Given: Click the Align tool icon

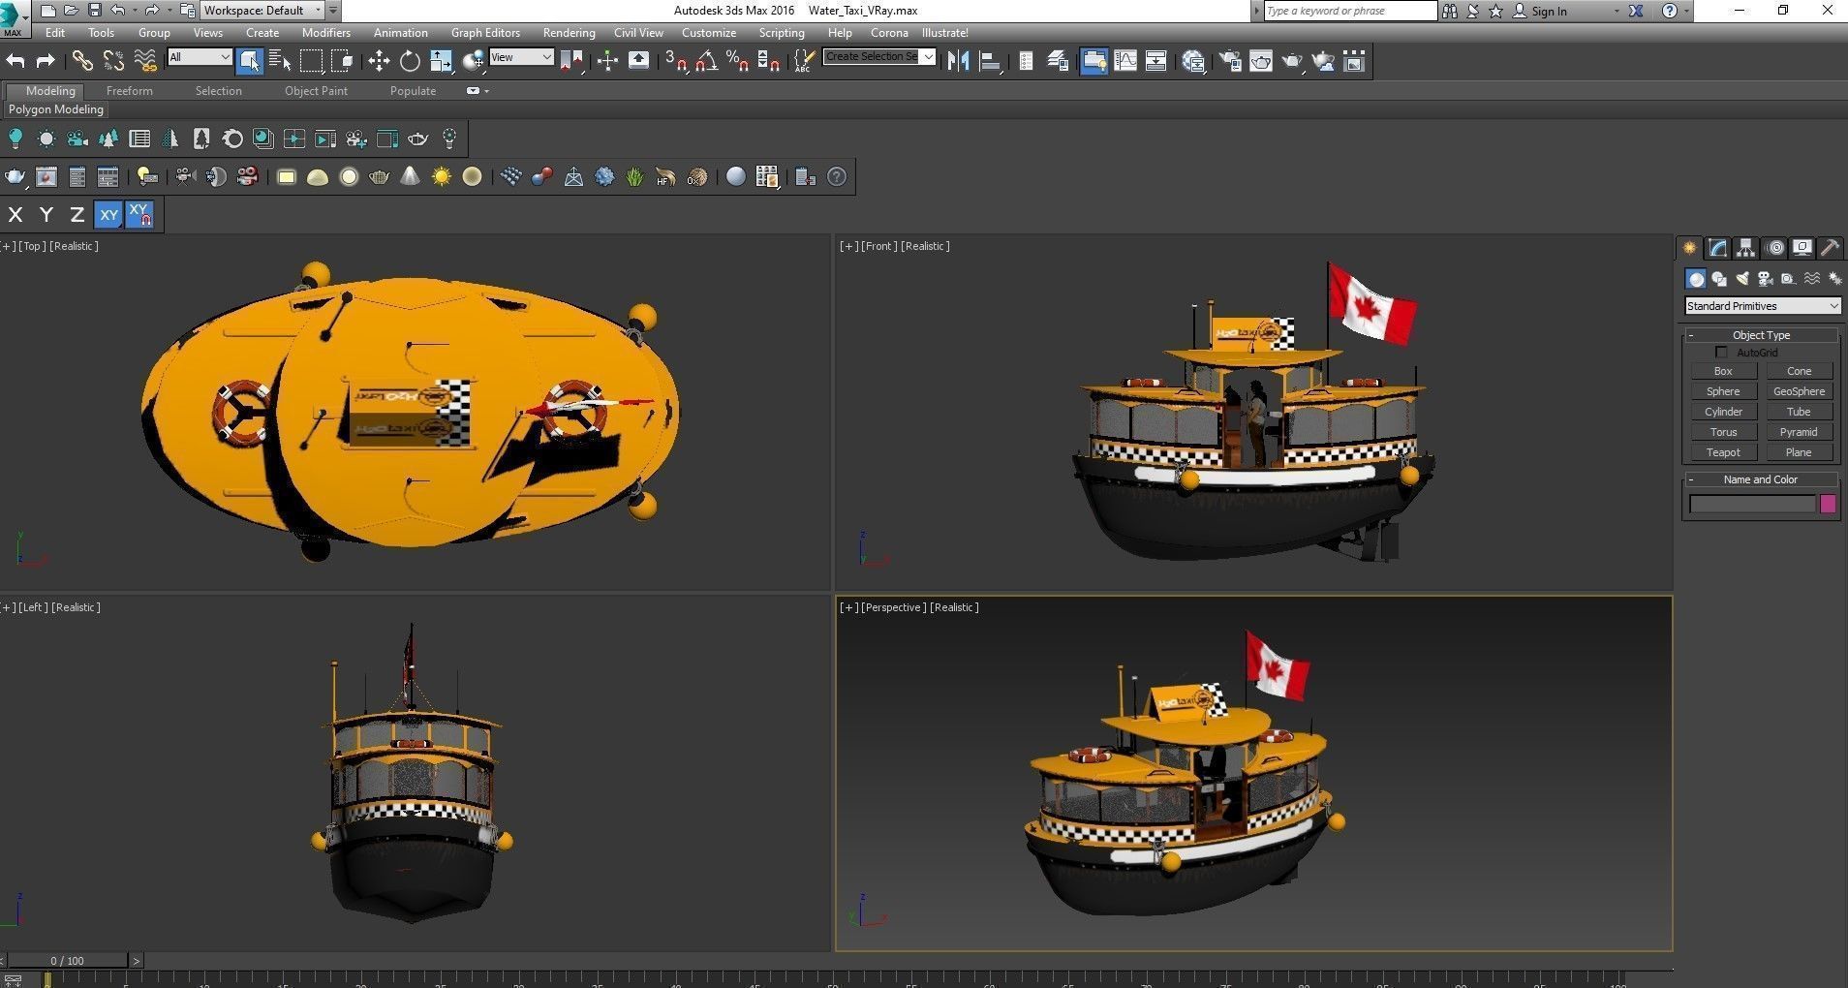Looking at the screenshot, I should pyautogui.click(x=989, y=61).
